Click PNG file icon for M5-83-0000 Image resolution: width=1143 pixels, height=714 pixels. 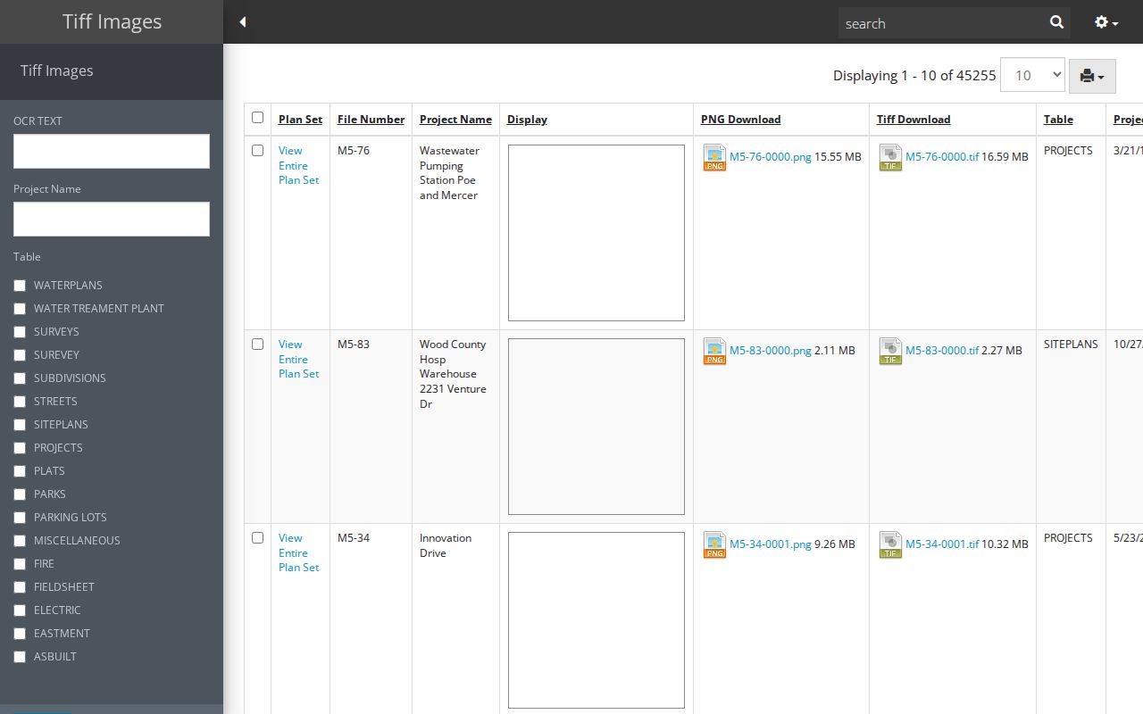(x=714, y=351)
